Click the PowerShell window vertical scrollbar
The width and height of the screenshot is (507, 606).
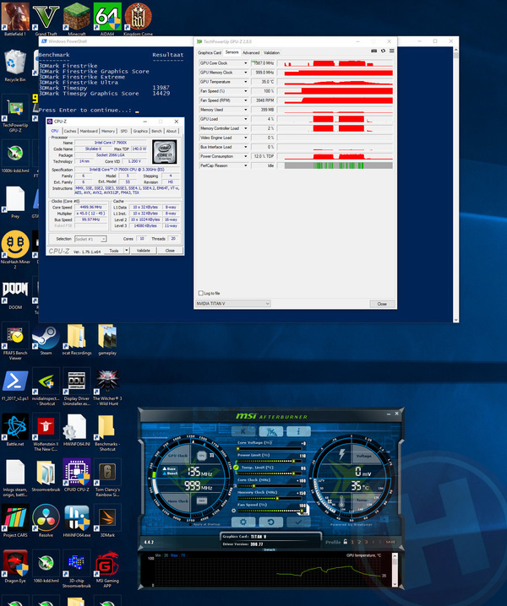[x=455, y=185]
